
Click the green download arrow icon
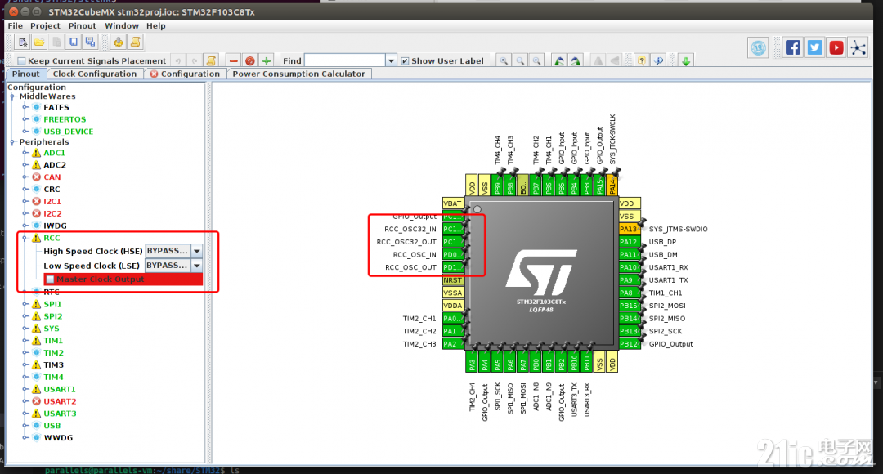coord(686,60)
